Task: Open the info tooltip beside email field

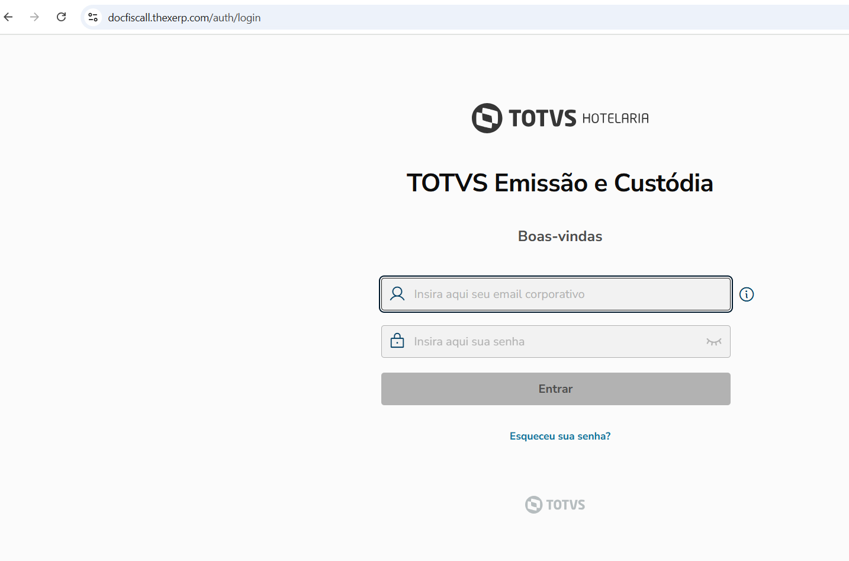Action: click(x=747, y=294)
